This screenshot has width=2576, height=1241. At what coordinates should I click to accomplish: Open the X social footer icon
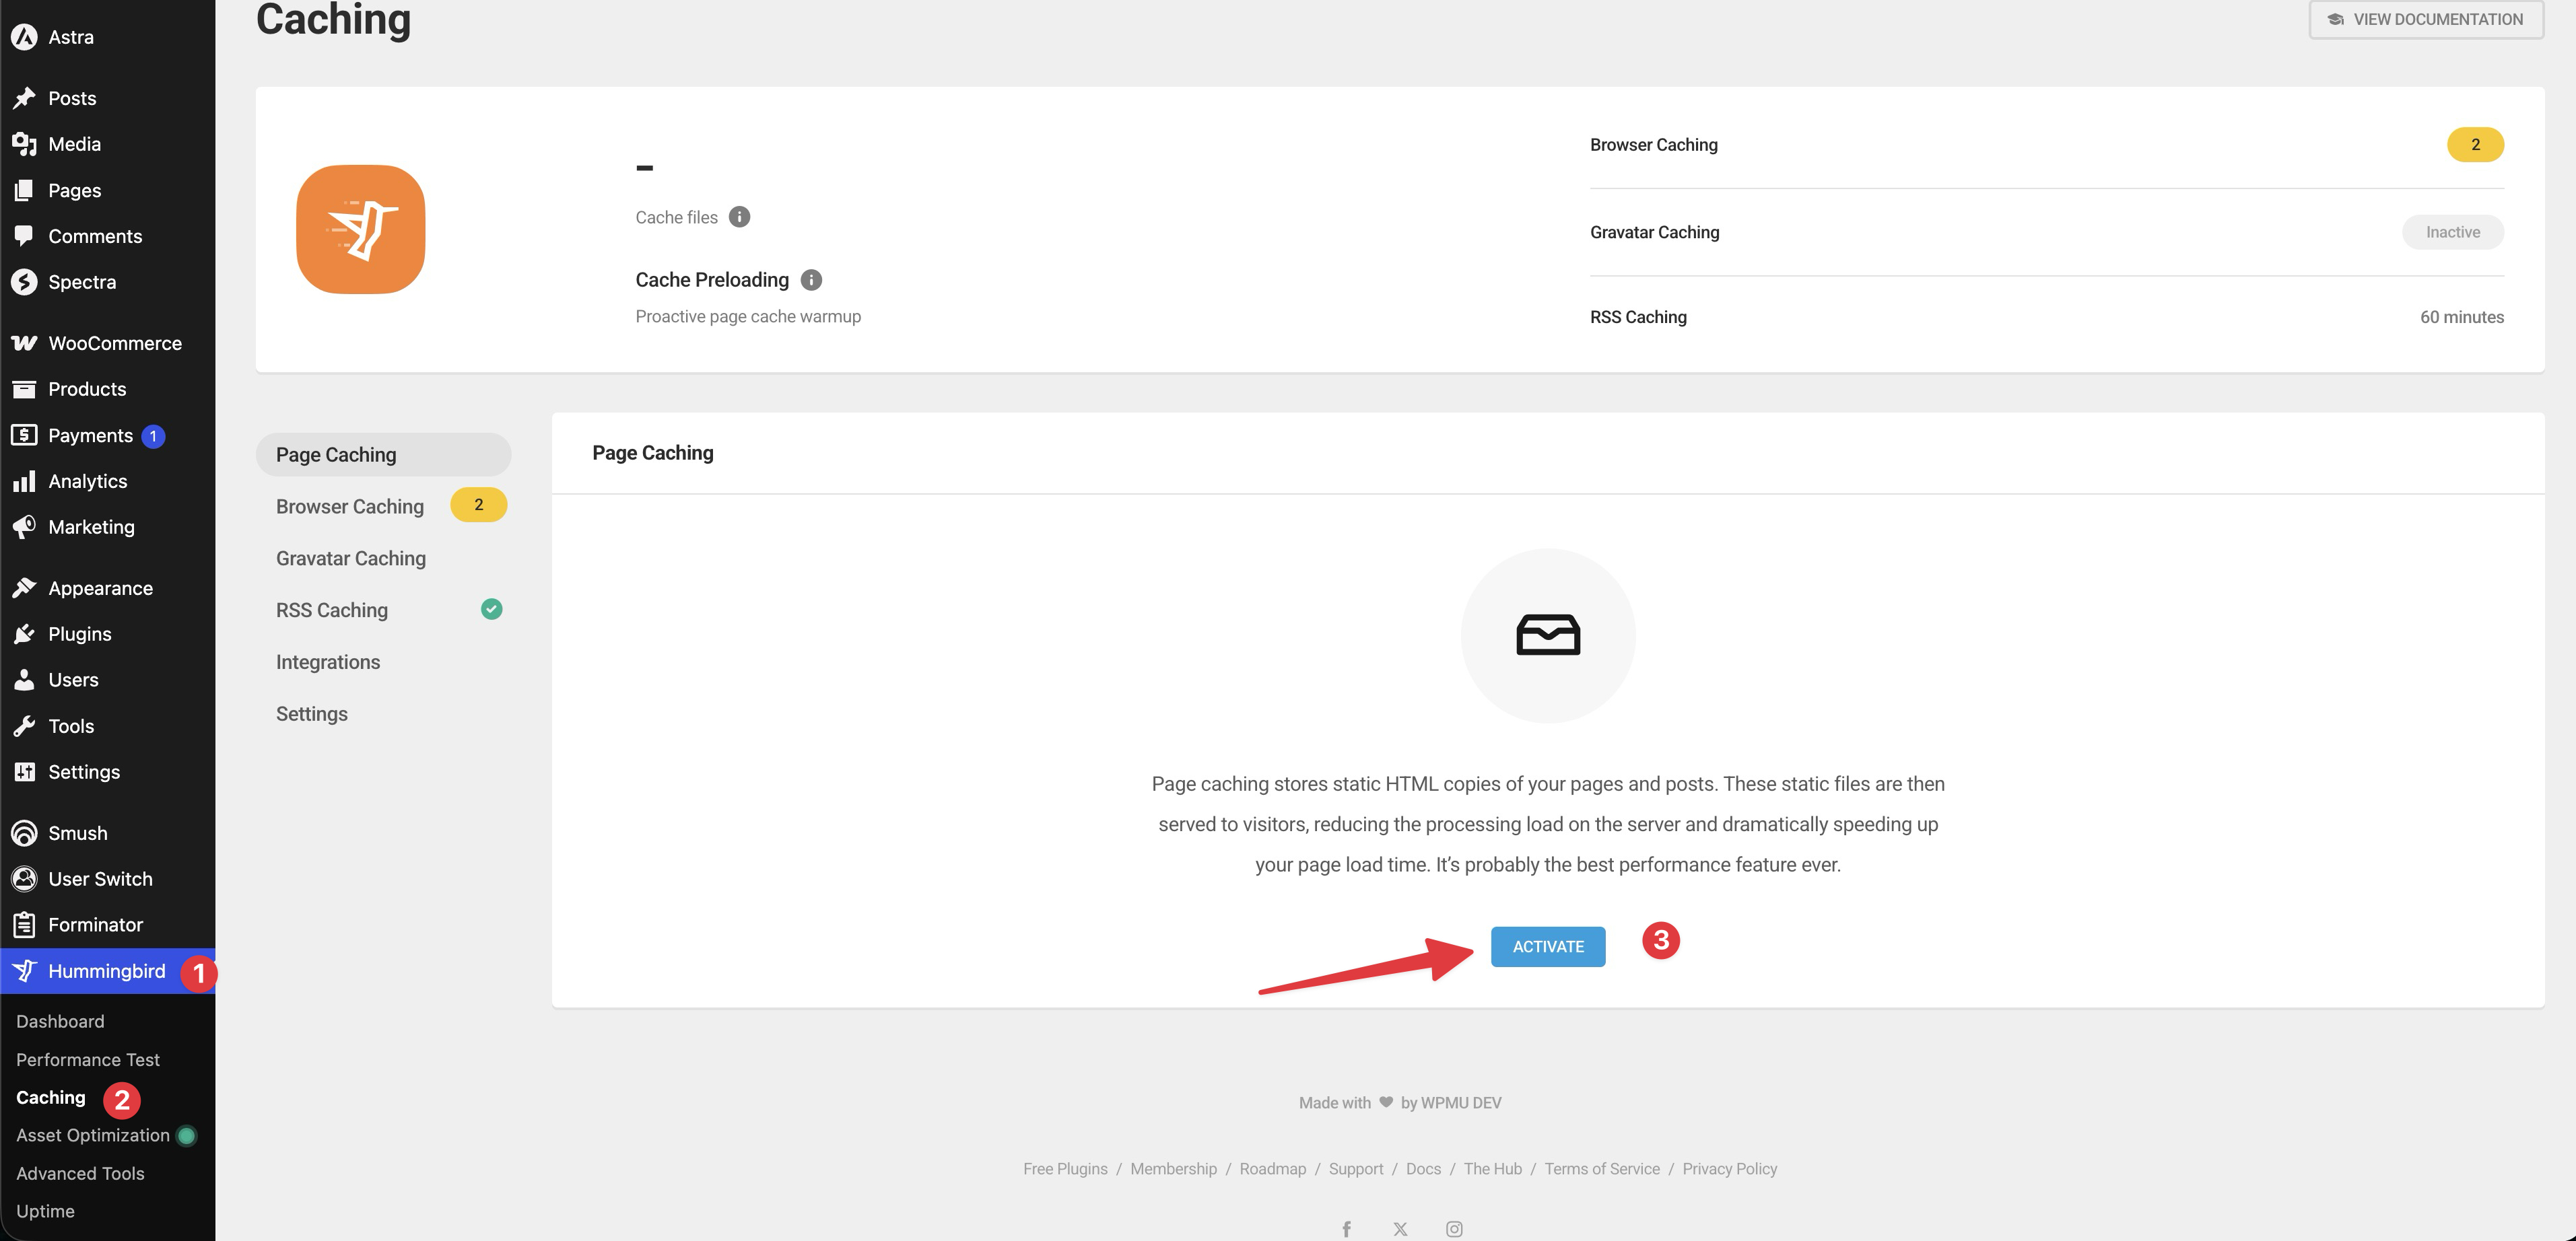pos(1400,1228)
